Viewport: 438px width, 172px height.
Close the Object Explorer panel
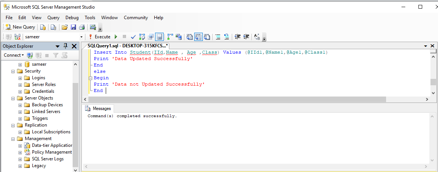pyautogui.click(x=74, y=46)
